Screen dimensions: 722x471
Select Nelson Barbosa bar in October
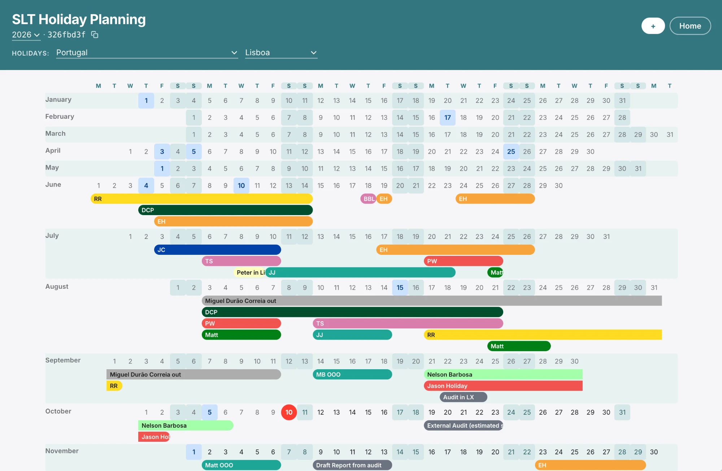click(186, 426)
